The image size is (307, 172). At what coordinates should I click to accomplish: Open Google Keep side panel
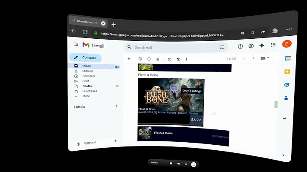(287, 72)
